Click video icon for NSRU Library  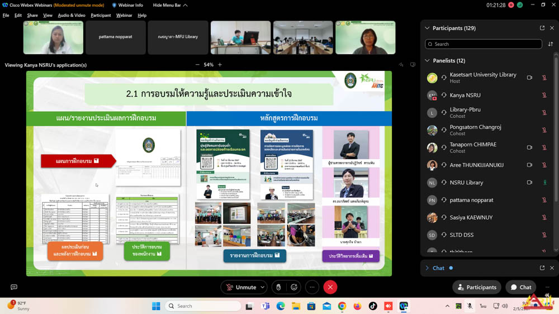pyautogui.click(x=529, y=182)
